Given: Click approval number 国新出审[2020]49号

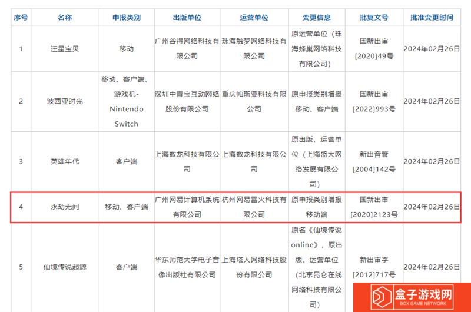Looking at the screenshot, I should [374, 49].
